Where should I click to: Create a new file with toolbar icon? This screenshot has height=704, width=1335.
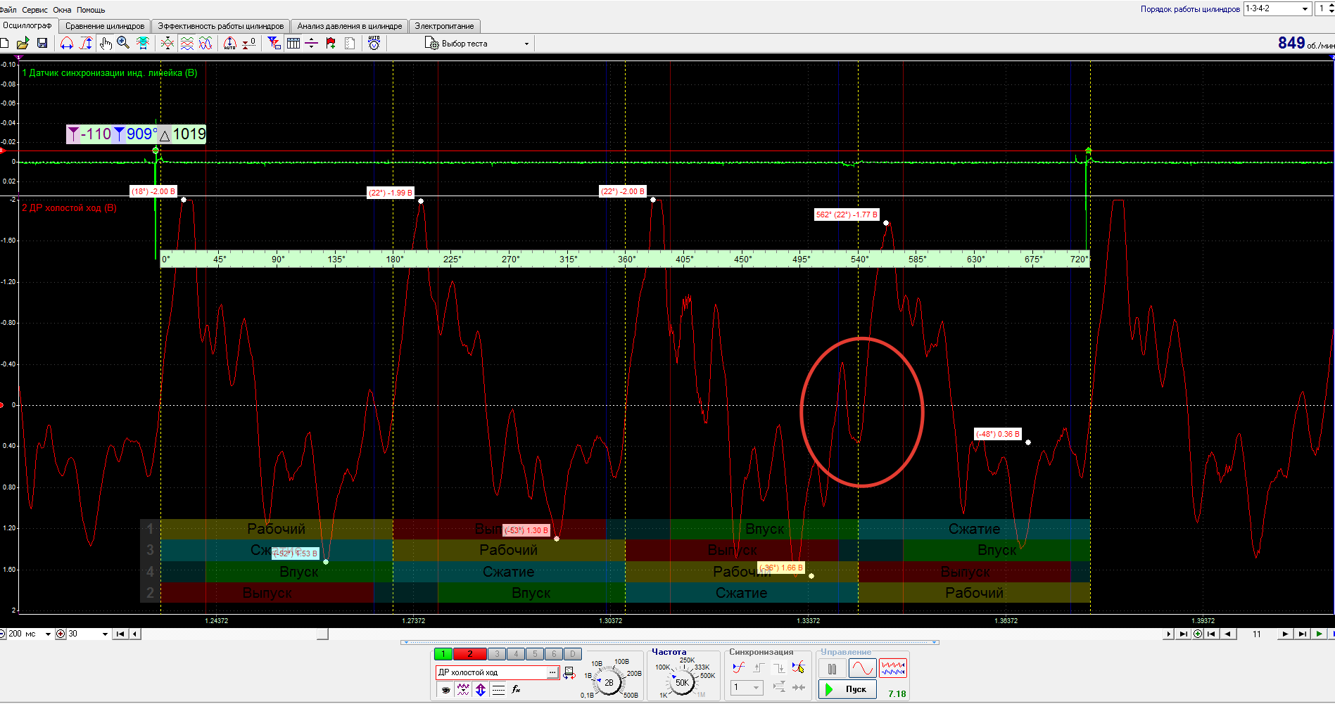(4, 43)
